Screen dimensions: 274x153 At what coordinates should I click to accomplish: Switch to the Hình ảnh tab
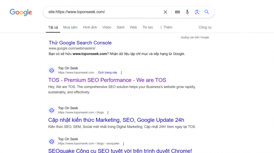click(90, 27)
